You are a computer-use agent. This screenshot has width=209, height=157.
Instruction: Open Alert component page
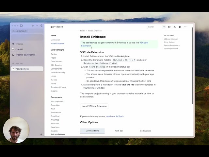point(53,109)
